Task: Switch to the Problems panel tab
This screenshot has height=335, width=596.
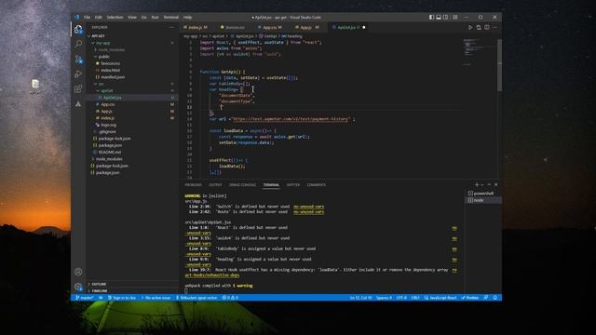Action: [193, 184]
